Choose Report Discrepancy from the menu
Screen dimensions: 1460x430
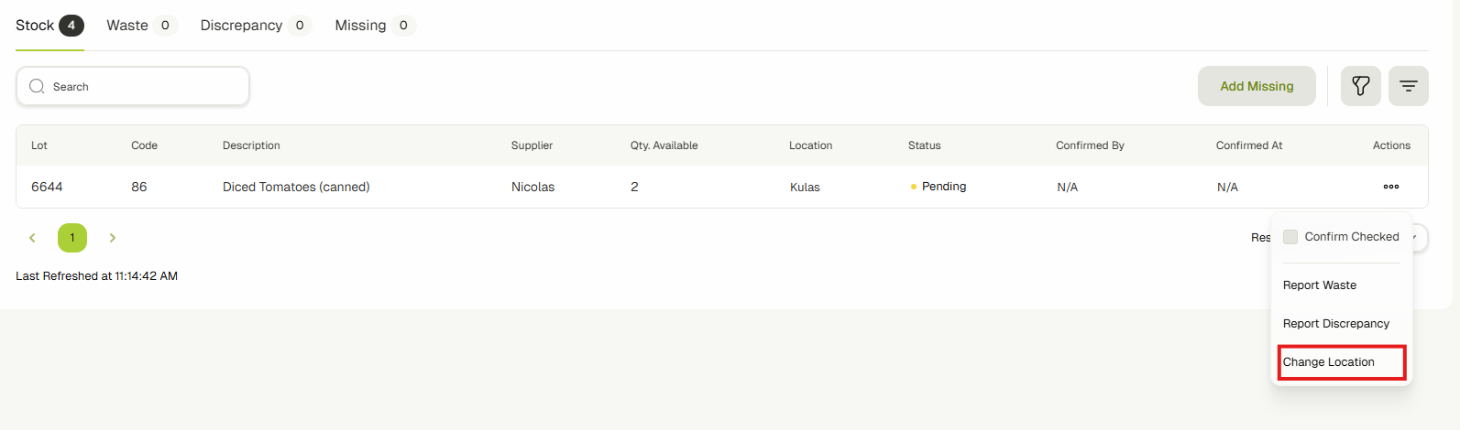pyautogui.click(x=1335, y=324)
